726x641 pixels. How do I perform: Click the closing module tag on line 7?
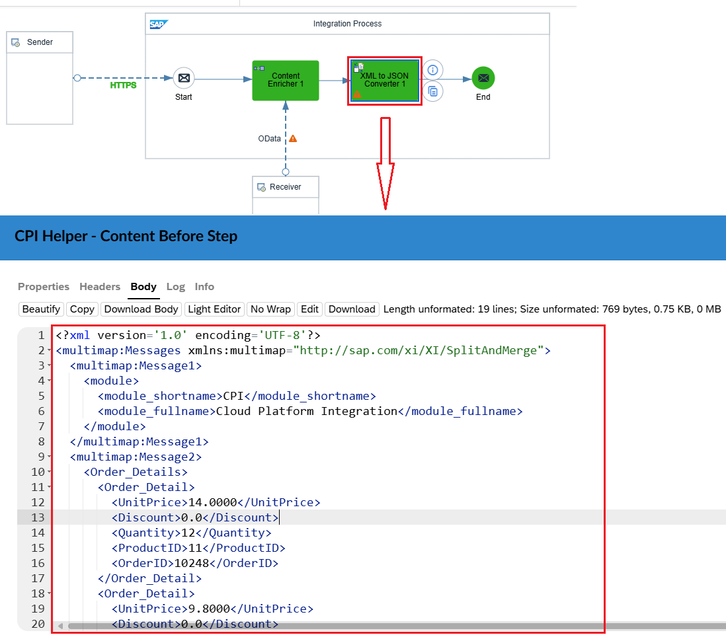(x=115, y=427)
